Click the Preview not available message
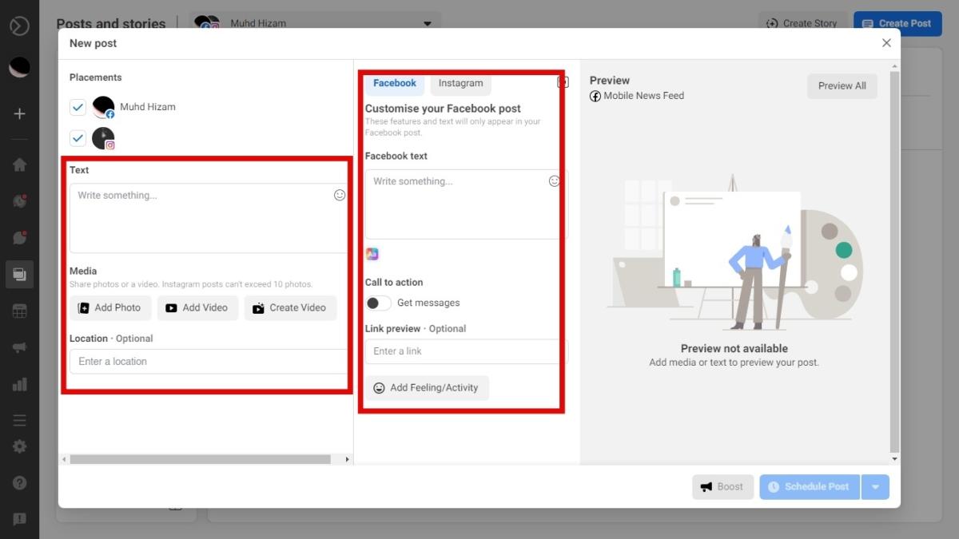 point(734,349)
